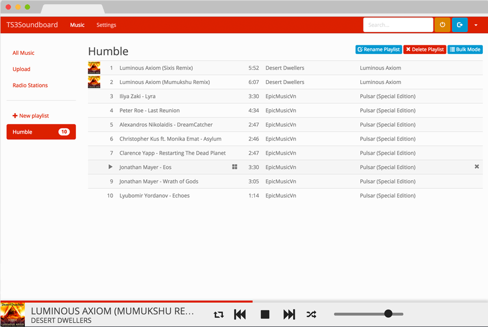
Task: Toggle shuffle mode in the player bar
Action: point(311,315)
